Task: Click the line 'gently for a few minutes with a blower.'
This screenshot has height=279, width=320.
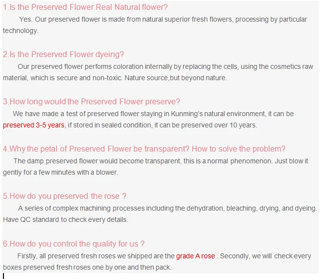Action: pyautogui.click(x=61, y=172)
